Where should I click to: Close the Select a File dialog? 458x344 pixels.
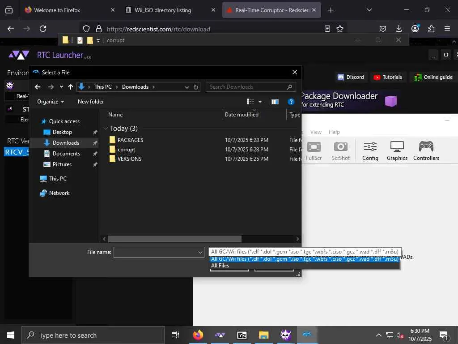[295, 72]
